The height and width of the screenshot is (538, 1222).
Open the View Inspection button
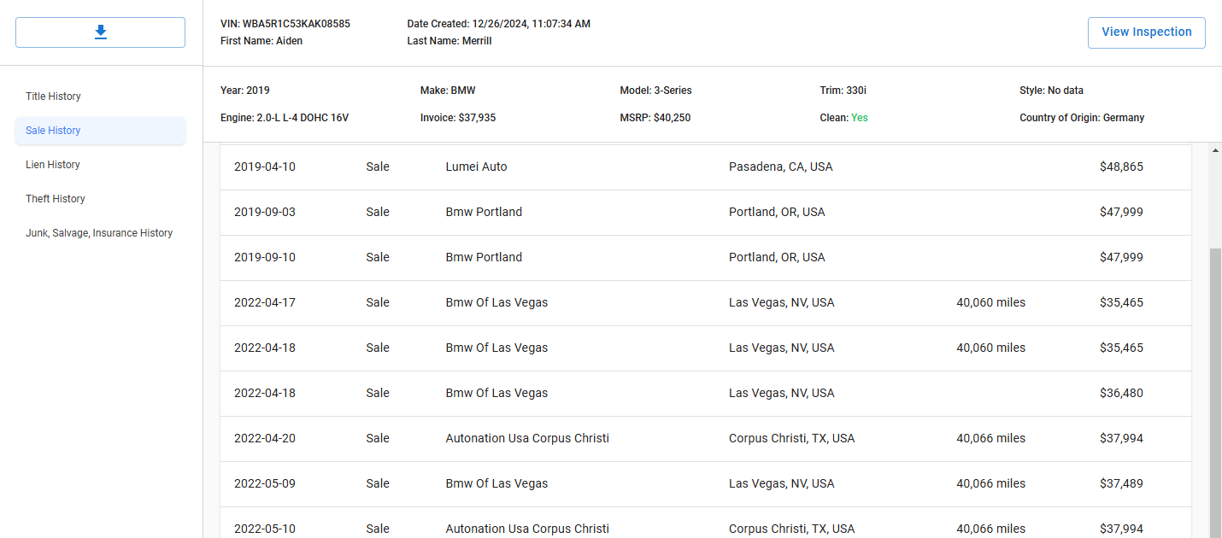pyautogui.click(x=1146, y=32)
